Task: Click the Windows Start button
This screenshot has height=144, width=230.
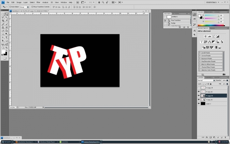Action: click(6, 142)
